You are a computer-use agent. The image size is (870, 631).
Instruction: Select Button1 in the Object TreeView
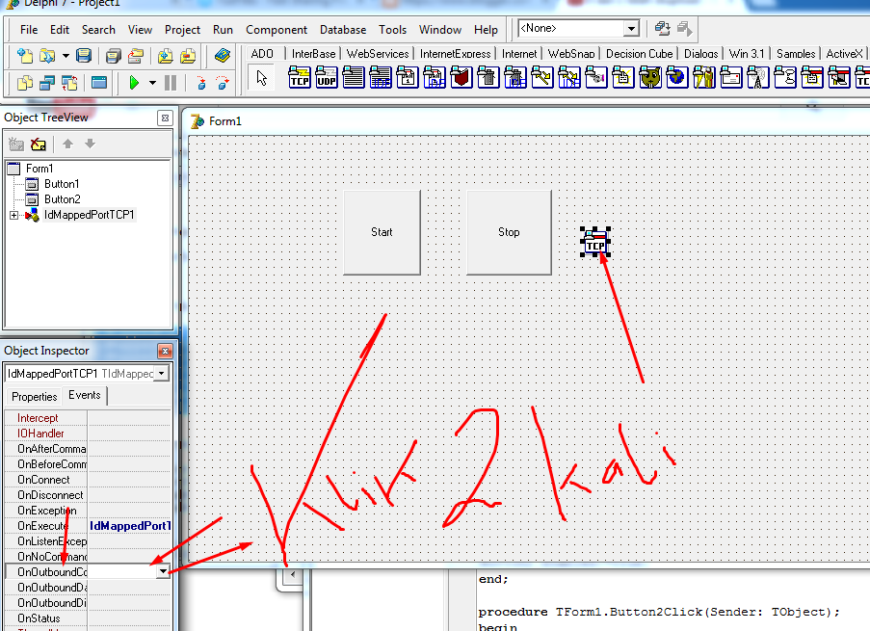62,184
